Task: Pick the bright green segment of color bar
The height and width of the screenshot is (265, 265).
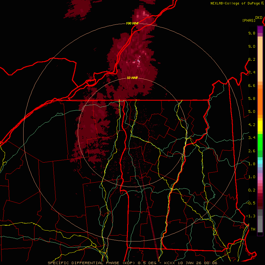Action: (260, 142)
